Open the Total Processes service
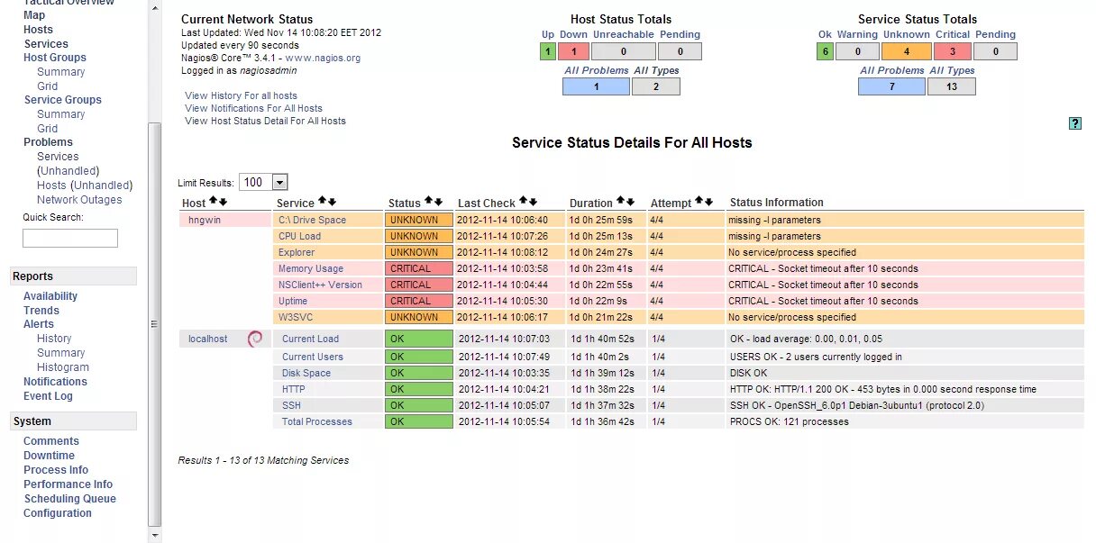The width and height of the screenshot is (1096, 543). coord(317,421)
